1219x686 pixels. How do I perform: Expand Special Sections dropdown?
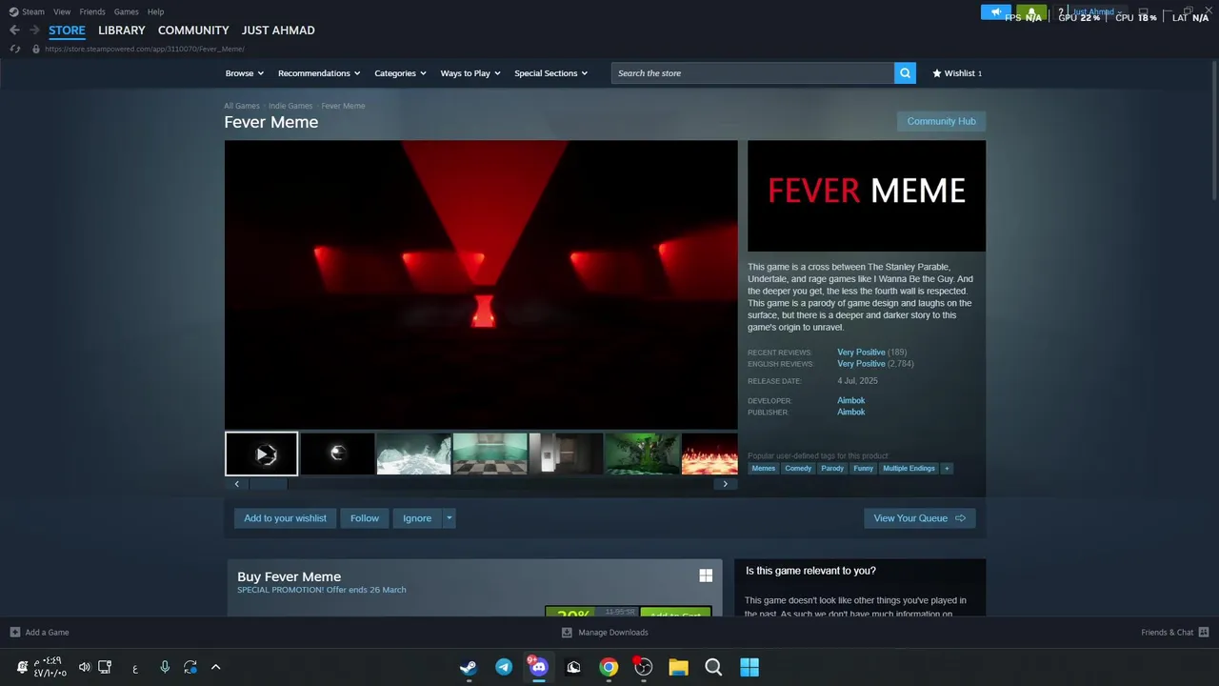(550, 73)
